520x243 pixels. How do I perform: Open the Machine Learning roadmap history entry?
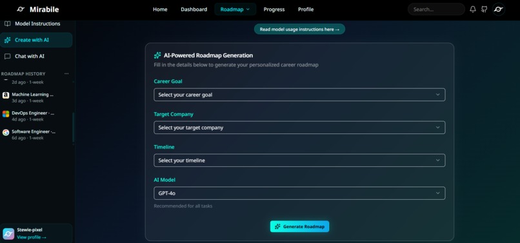coord(33,97)
